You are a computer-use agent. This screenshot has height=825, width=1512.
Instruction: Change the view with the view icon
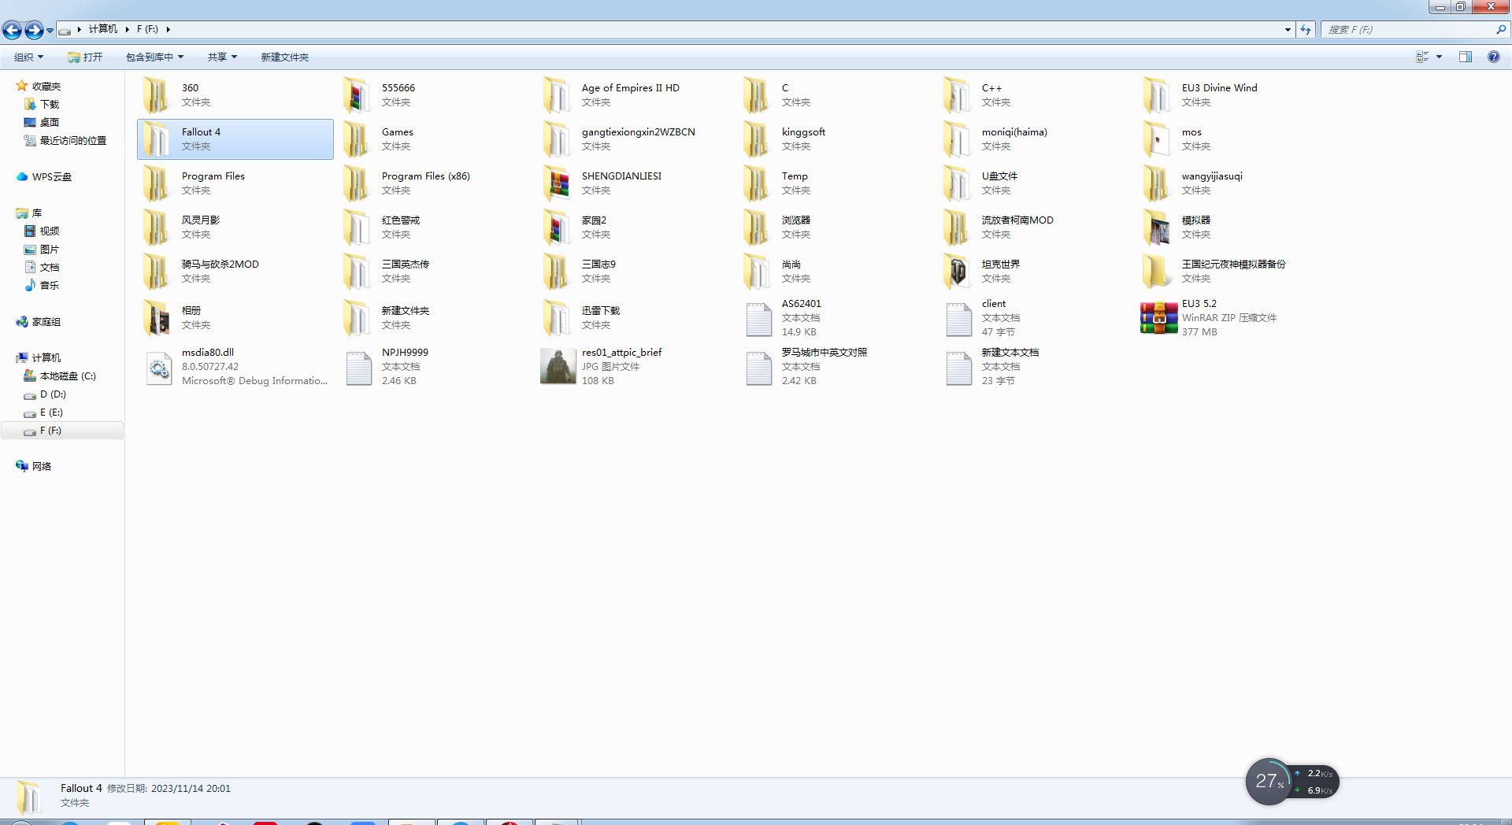click(x=1422, y=57)
